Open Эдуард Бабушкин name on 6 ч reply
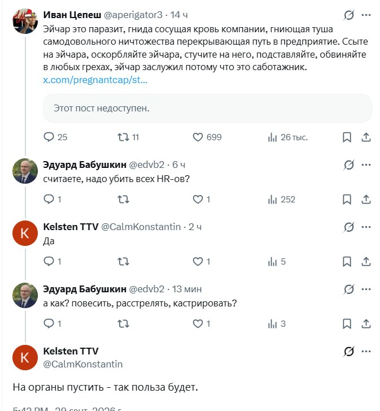 85,165
